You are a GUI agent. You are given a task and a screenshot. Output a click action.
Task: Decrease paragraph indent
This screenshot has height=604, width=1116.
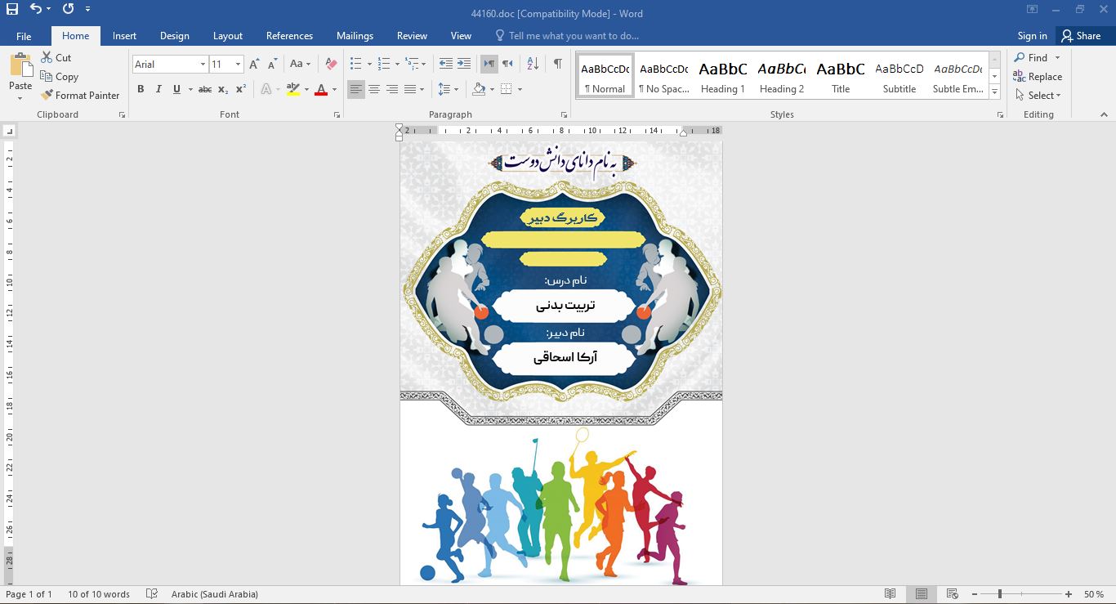tap(445, 64)
